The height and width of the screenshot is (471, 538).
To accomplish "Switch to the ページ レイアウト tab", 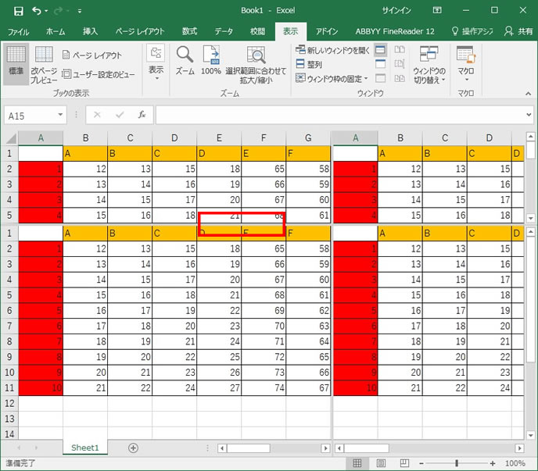I will (140, 31).
